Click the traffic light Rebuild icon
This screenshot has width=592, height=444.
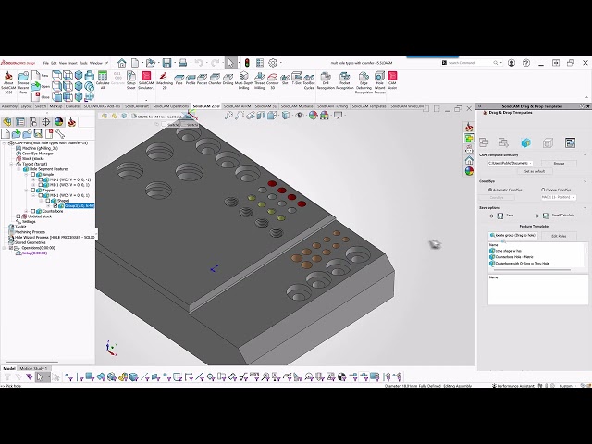click(247, 63)
